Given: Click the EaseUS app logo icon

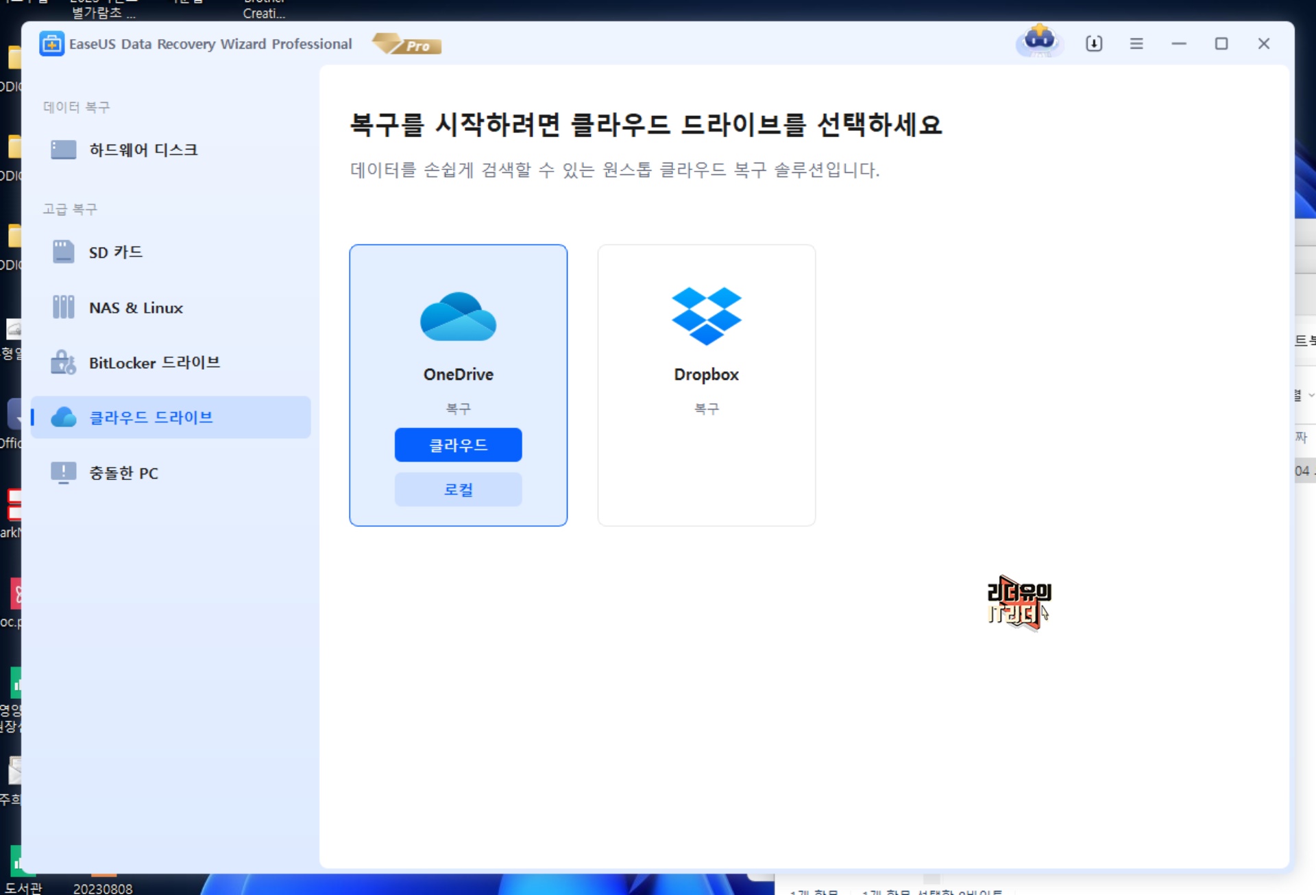Looking at the screenshot, I should pos(51,44).
